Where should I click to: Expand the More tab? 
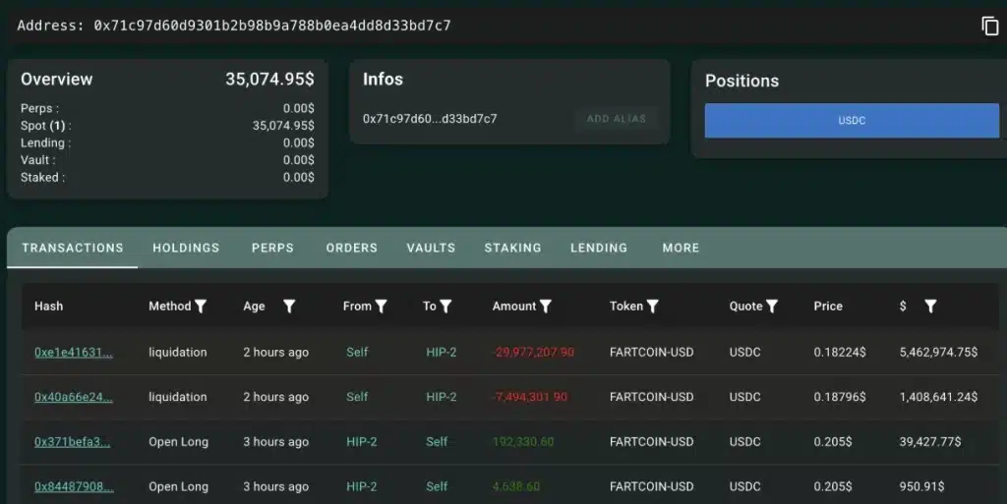click(681, 249)
